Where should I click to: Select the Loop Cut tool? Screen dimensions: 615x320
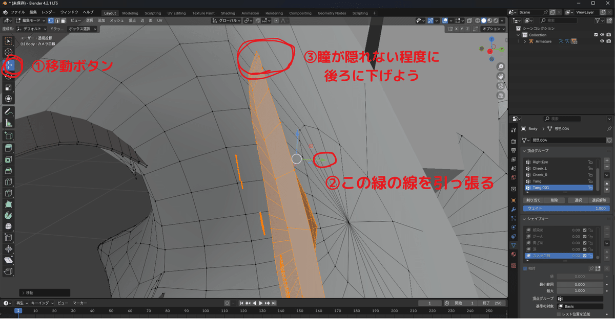9,182
